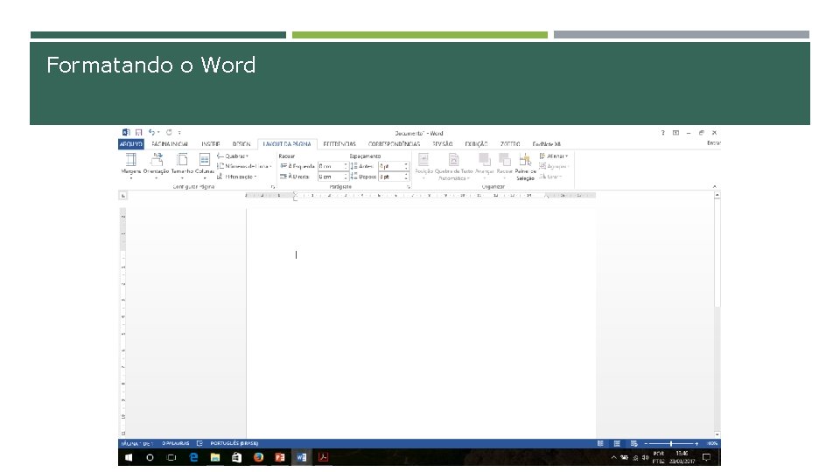Click the Word Help question mark icon
This screenshot has width=840, height=472.
[x=662, y=133]
